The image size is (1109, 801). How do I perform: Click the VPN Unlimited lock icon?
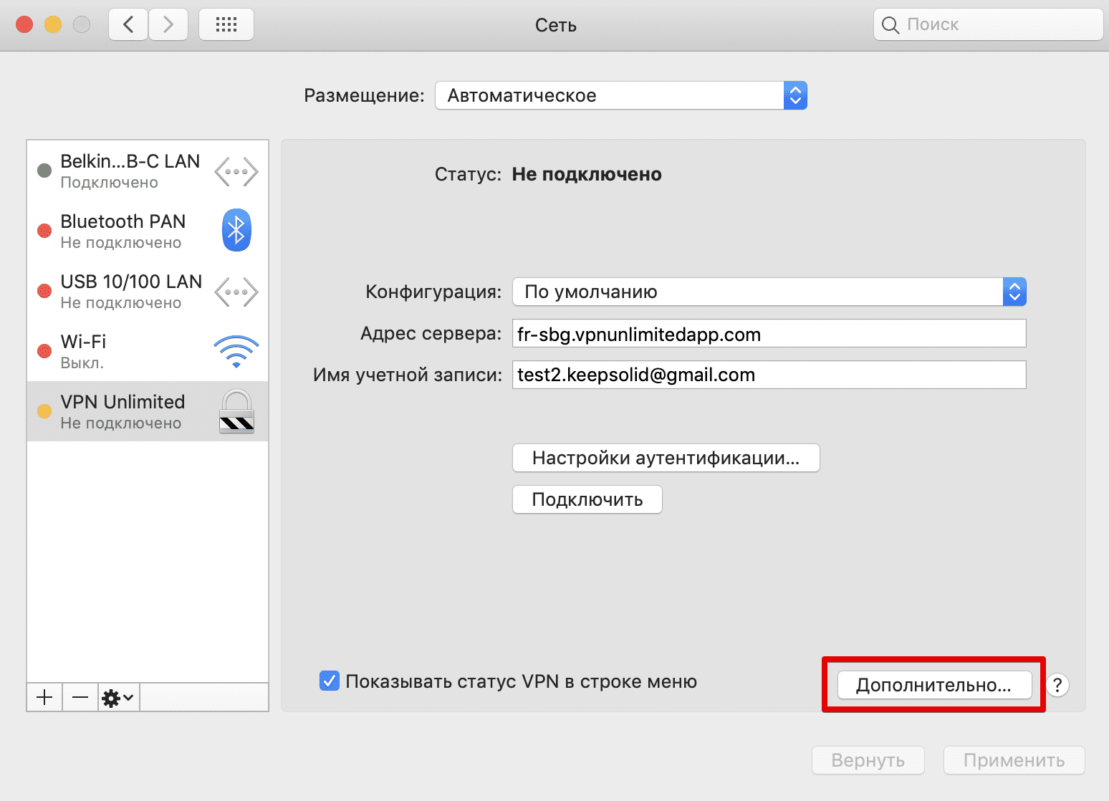236,411
